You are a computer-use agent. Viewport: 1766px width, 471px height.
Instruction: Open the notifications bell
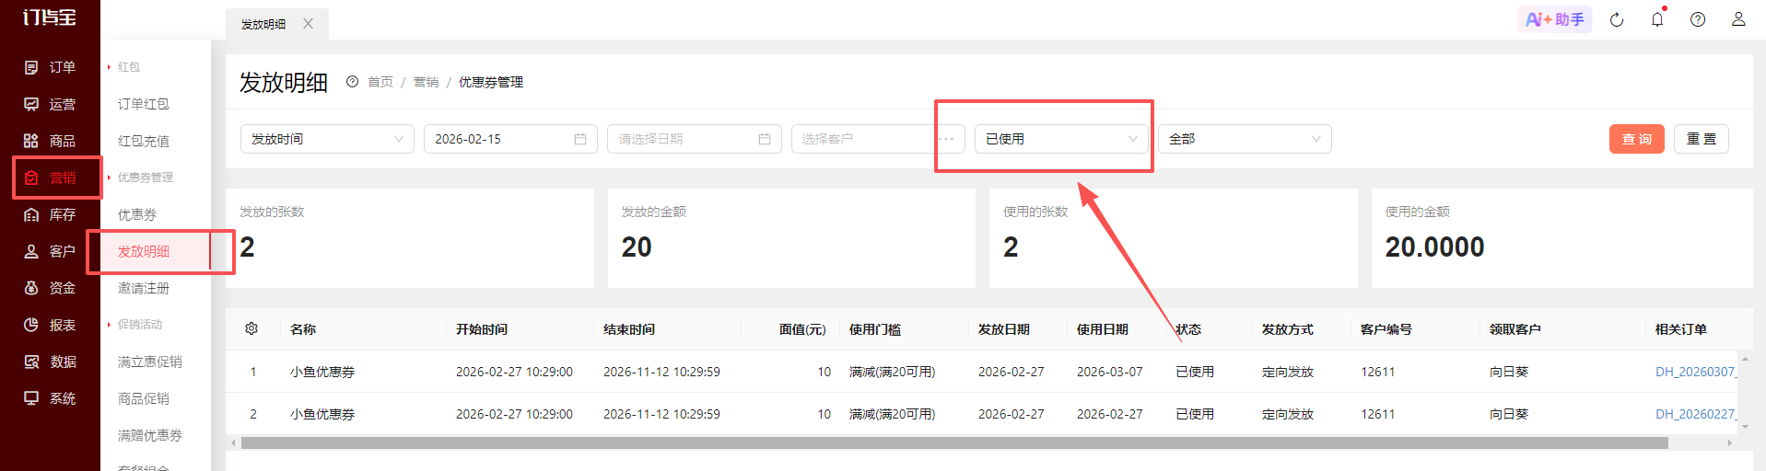tap(1657, 19)
